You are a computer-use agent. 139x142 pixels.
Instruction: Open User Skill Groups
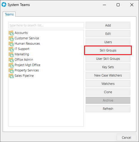(108, 59)
